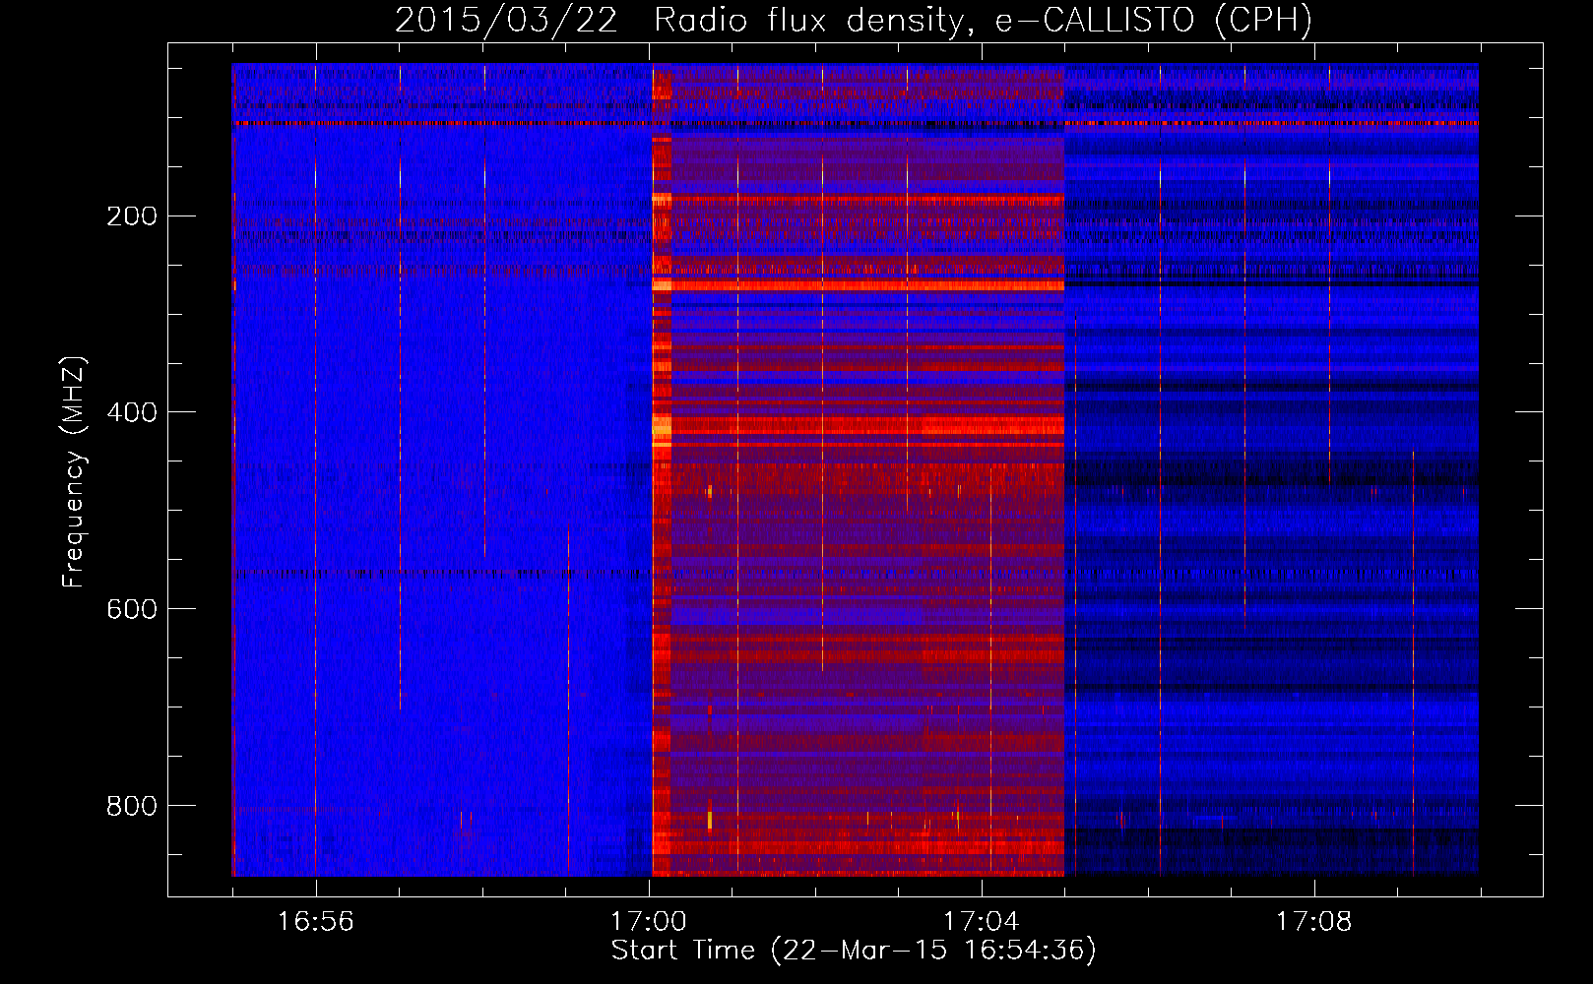
Task: Click the 'Frequency (MHZ)' axis label
Action: [x=74, y=472]
